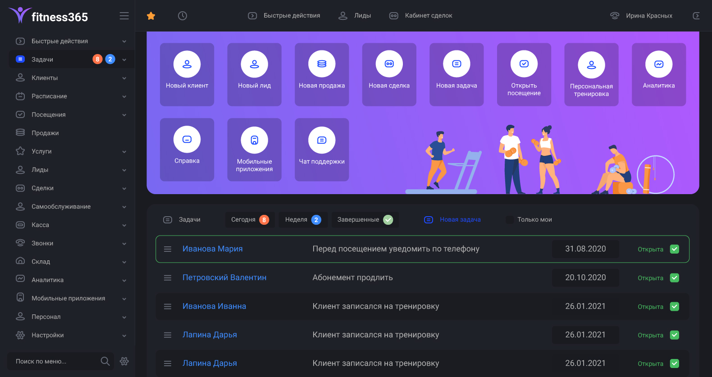The height and width of the screenshot is (377, 712).
Task: Expand the Самообслуживание sidebar chevron
Action: pos(124,207)
